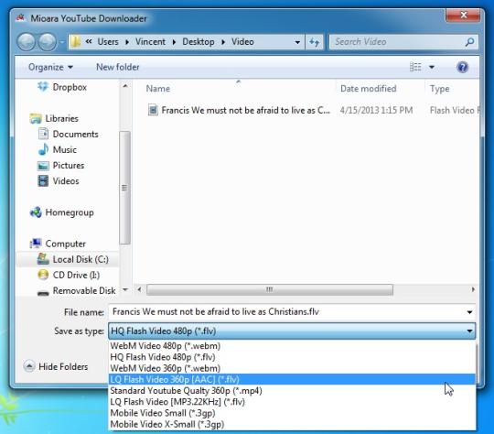Screen dimensions: 494x434
Task: Click the CD Drive (I:) disc icon
Action: tap(43, 275)
